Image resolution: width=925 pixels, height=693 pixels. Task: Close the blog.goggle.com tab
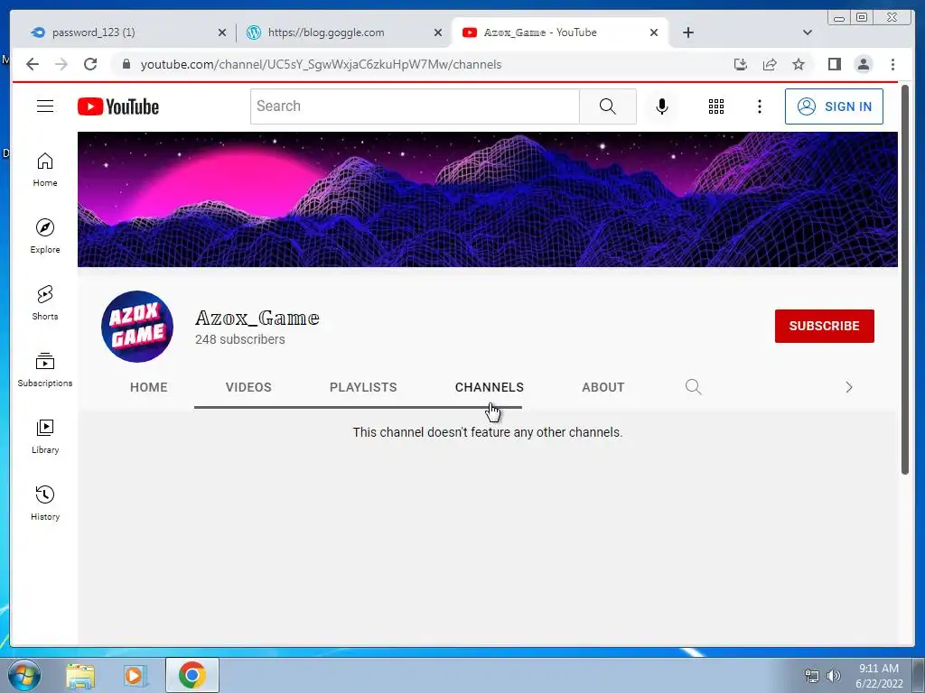[438, 33]
